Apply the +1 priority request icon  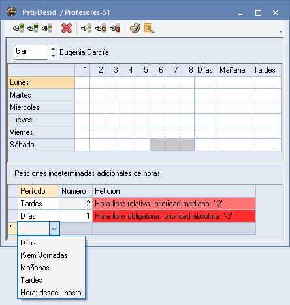coord(47,28)
